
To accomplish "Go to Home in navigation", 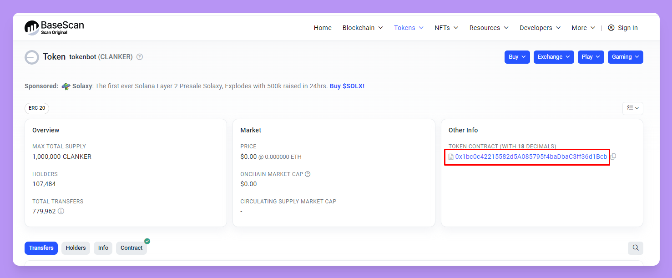I will coord(323,28).
